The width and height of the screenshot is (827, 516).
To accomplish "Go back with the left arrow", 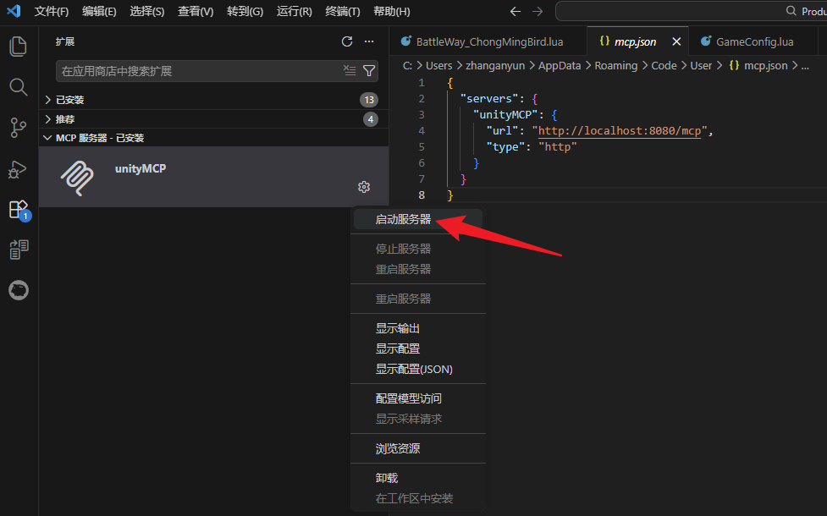I will pyautogui.click(x=515, y=11).
